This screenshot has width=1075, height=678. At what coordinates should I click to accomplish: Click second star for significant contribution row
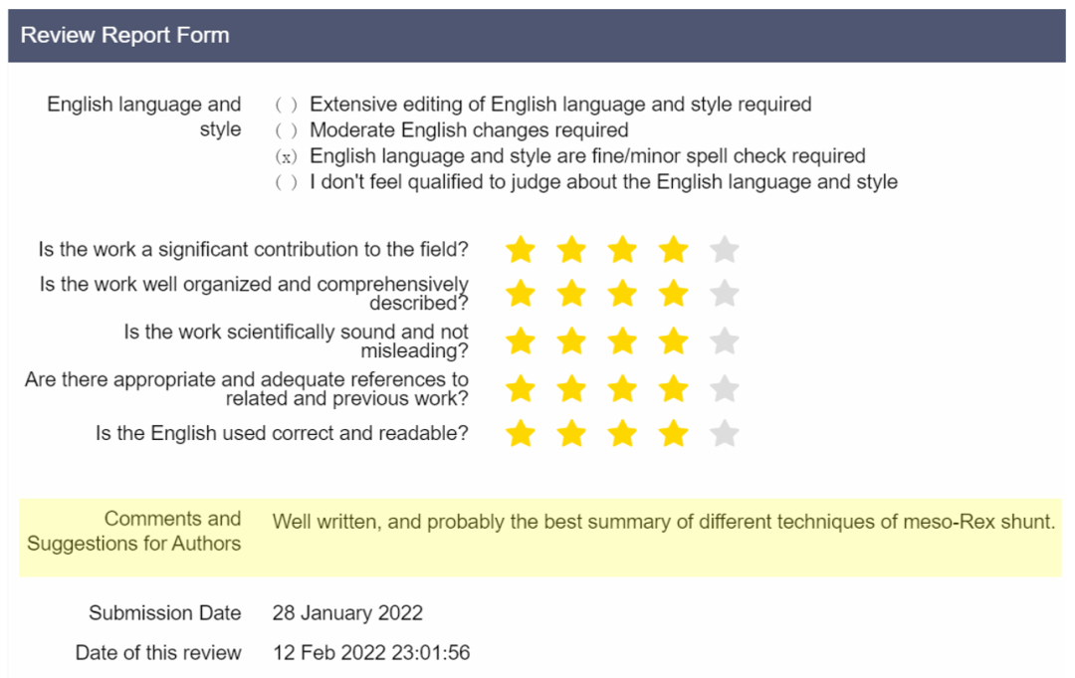[x=571, y=250]
